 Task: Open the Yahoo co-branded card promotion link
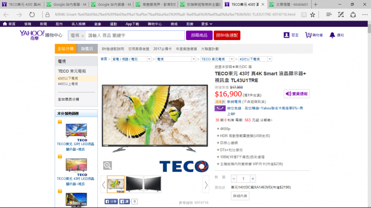[x=265, y=111]
